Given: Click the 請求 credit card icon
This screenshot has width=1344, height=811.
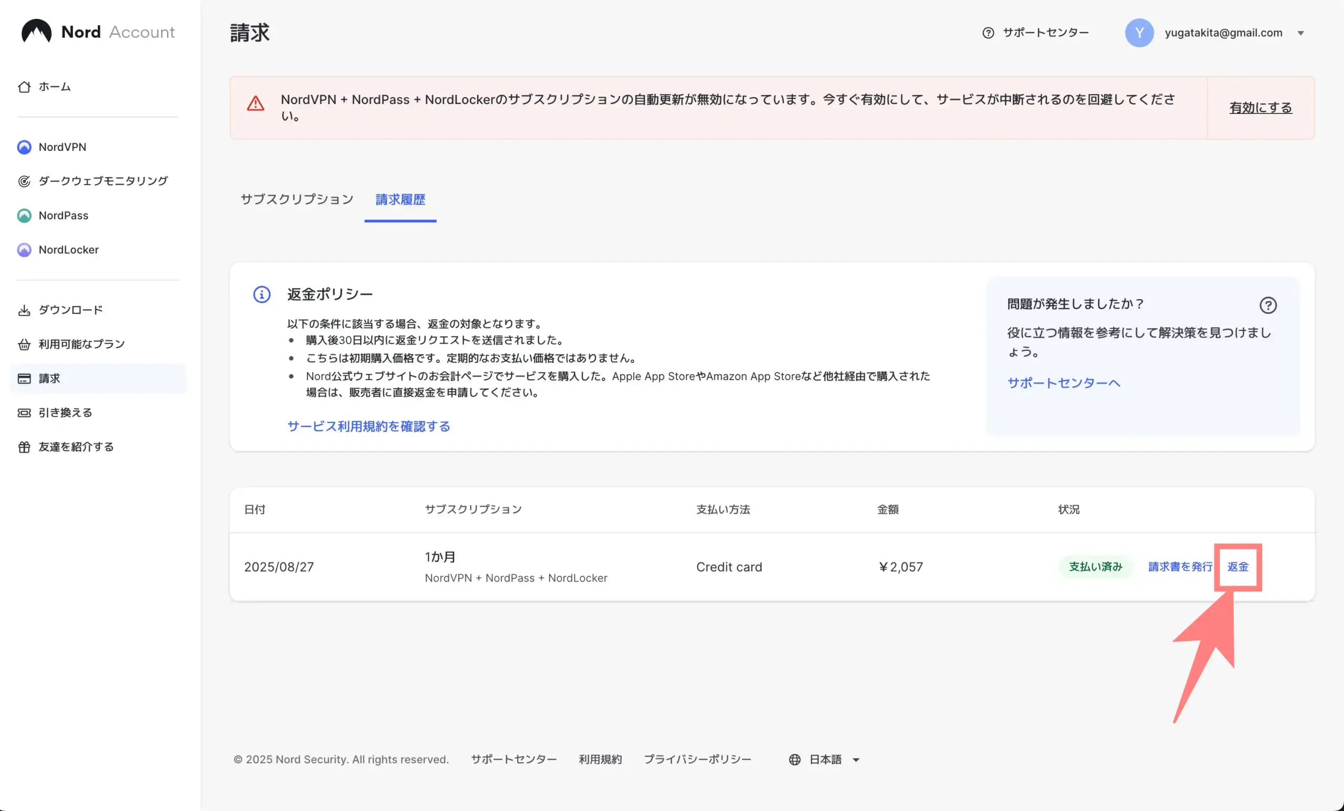Looking at the screenshot, I should (24, 378).
